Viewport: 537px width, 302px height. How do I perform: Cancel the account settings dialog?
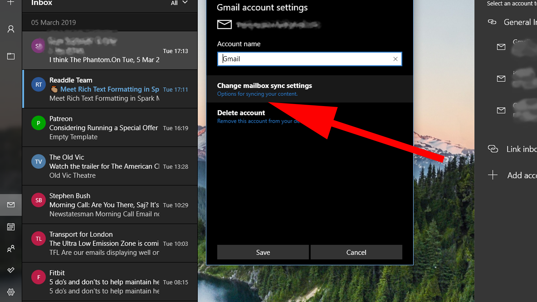coord(356,252)
